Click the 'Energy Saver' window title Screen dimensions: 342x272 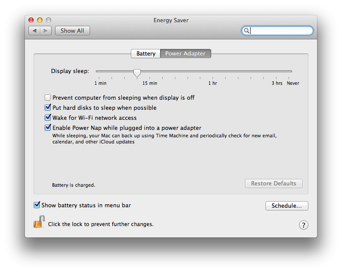(171, 20)
